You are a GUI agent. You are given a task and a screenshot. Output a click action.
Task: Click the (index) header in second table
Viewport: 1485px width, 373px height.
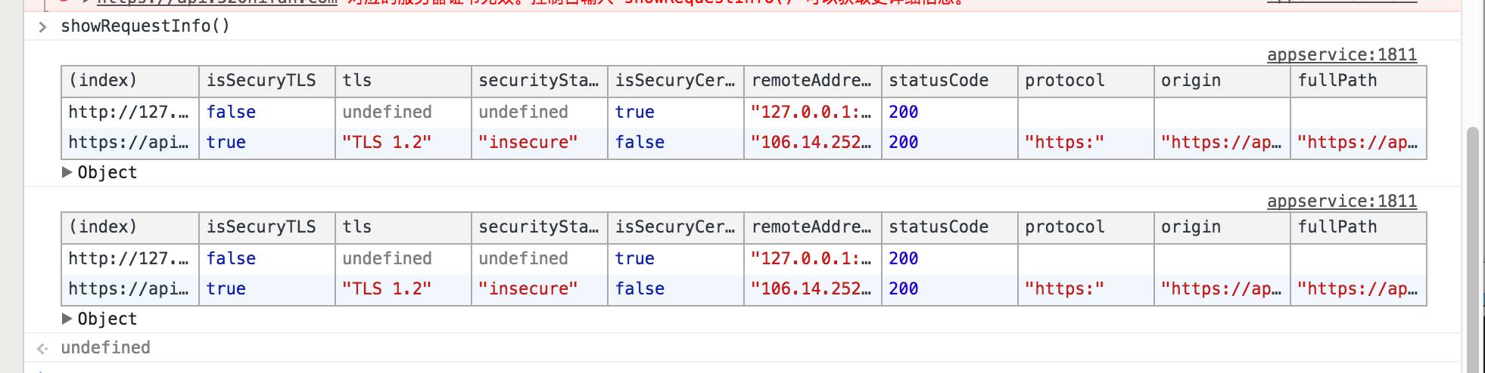pos(103,227)
